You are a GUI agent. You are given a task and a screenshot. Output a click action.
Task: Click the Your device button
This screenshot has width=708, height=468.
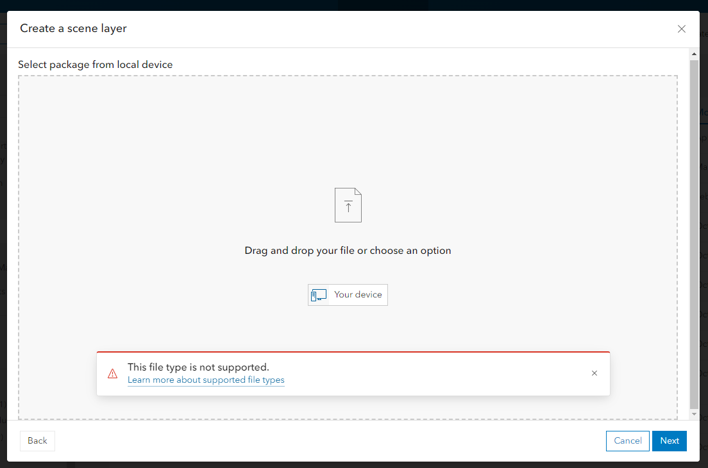348,295
